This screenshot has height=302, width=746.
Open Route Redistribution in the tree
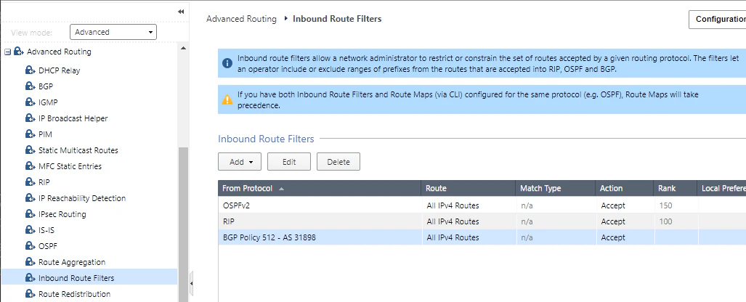[x=74, y=294]
